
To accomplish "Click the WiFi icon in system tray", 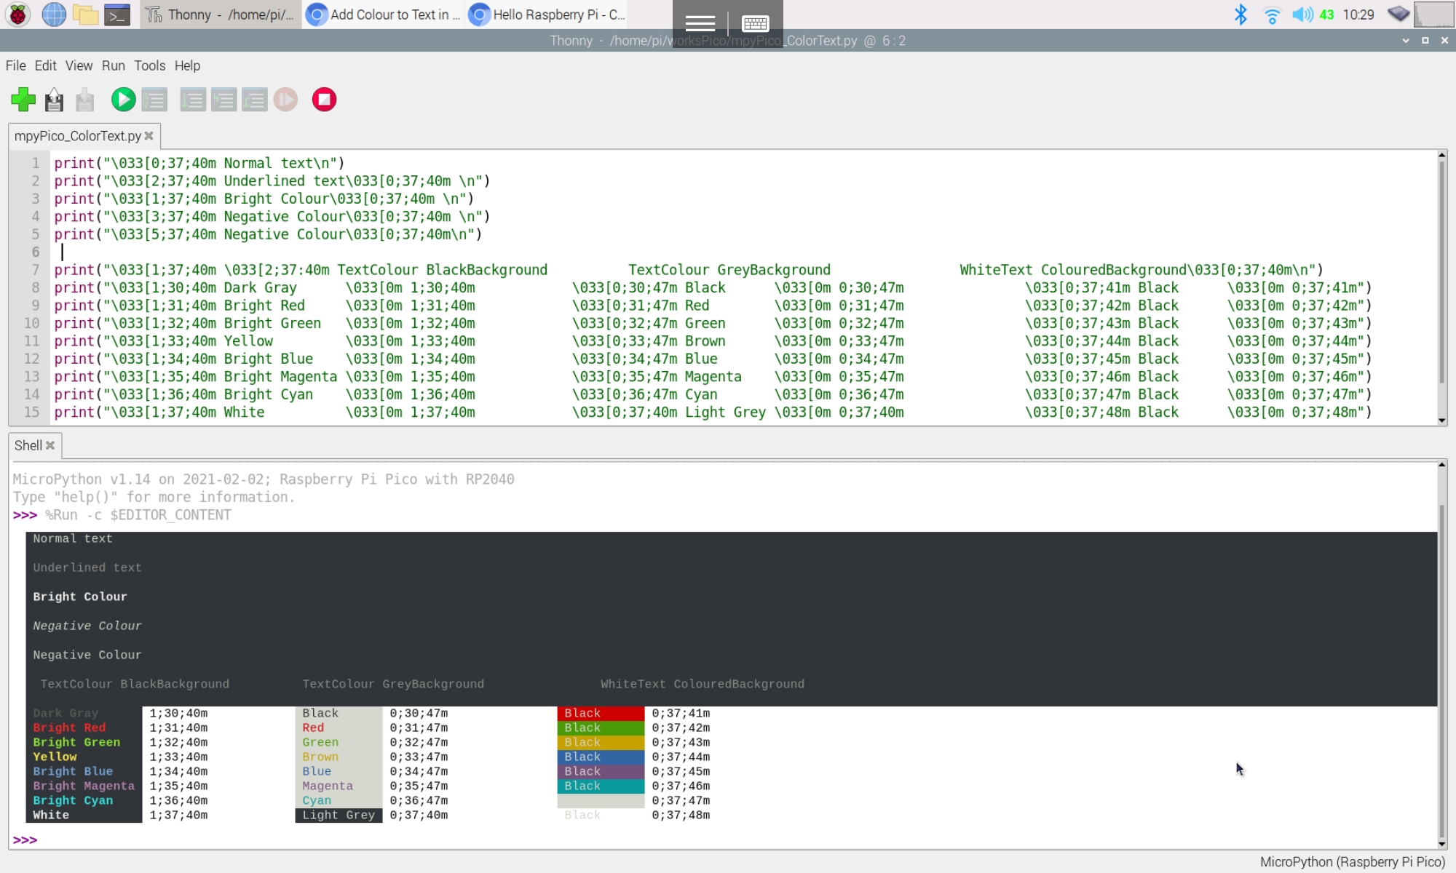I will 1272,15.
